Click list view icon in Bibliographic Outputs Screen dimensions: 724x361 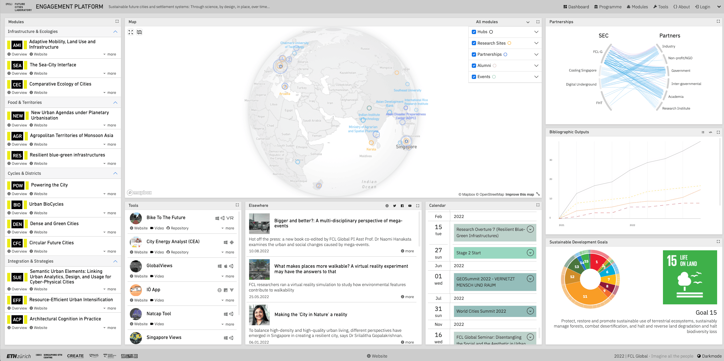click(703, 132)
